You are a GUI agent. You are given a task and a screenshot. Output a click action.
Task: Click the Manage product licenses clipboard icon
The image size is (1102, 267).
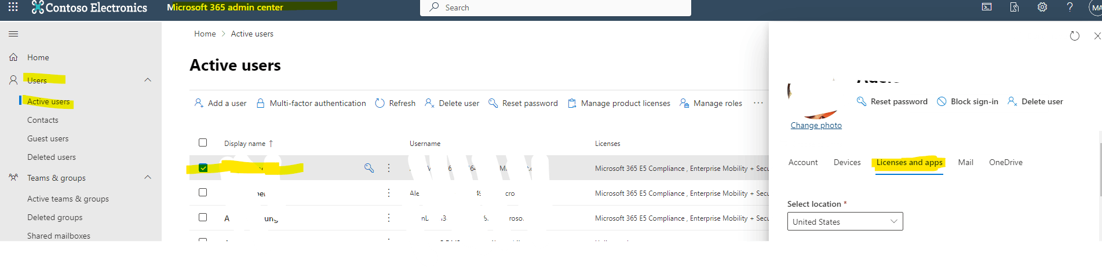click(x=572, y=103)
